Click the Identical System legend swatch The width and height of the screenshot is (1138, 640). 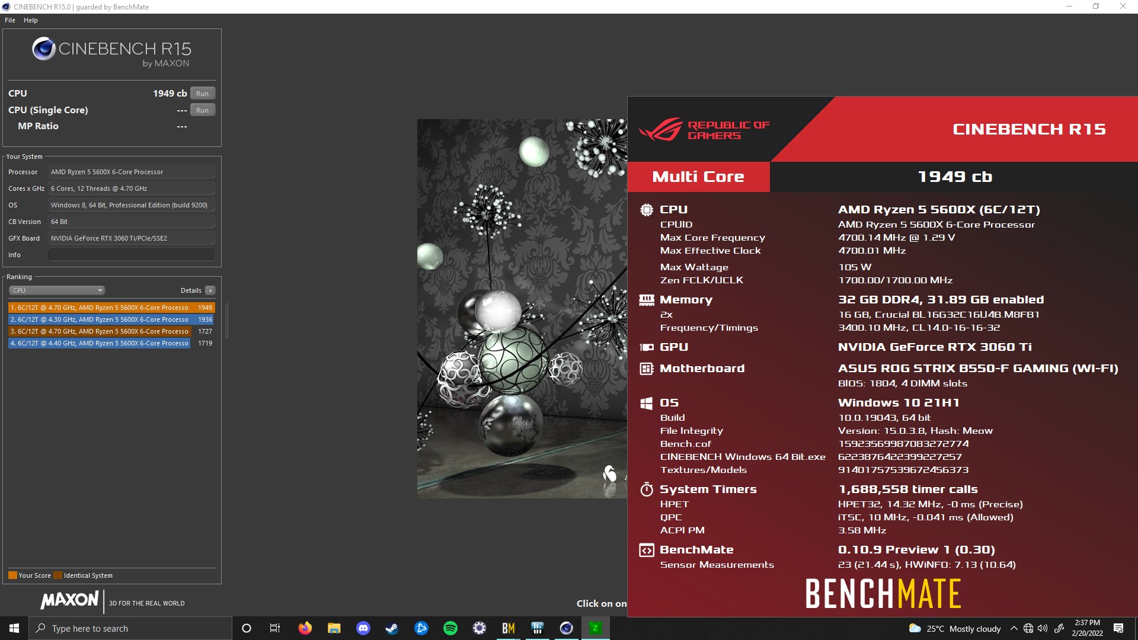[x=57, y=575]
